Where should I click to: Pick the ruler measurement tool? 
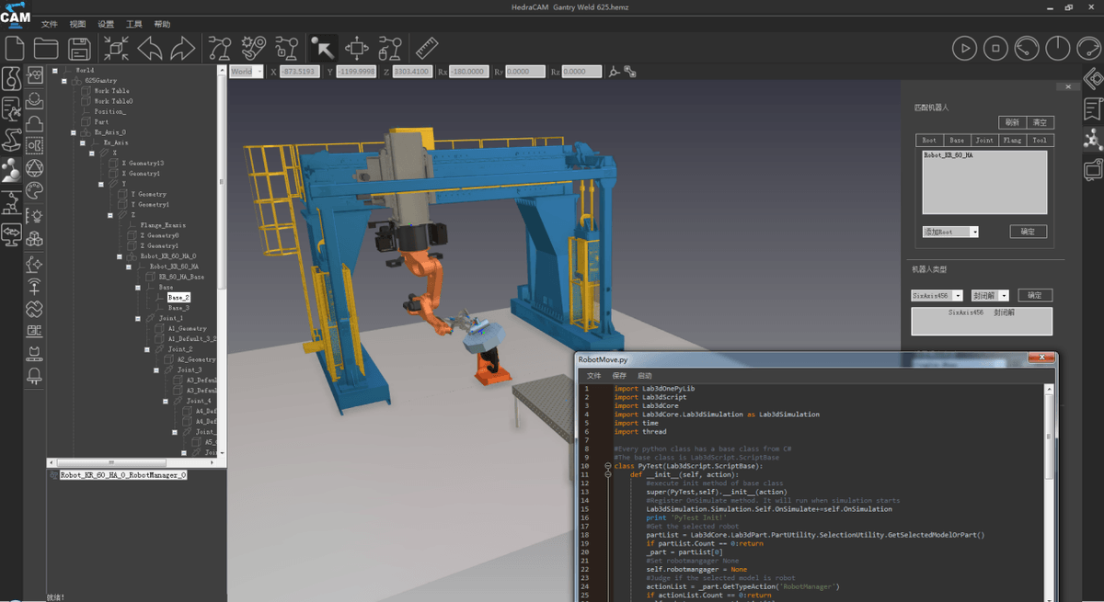pos(426,47)
